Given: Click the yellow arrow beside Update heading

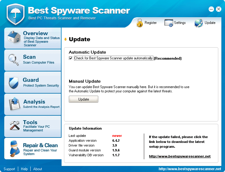Looking at the screenshot, I should point(65,39).
